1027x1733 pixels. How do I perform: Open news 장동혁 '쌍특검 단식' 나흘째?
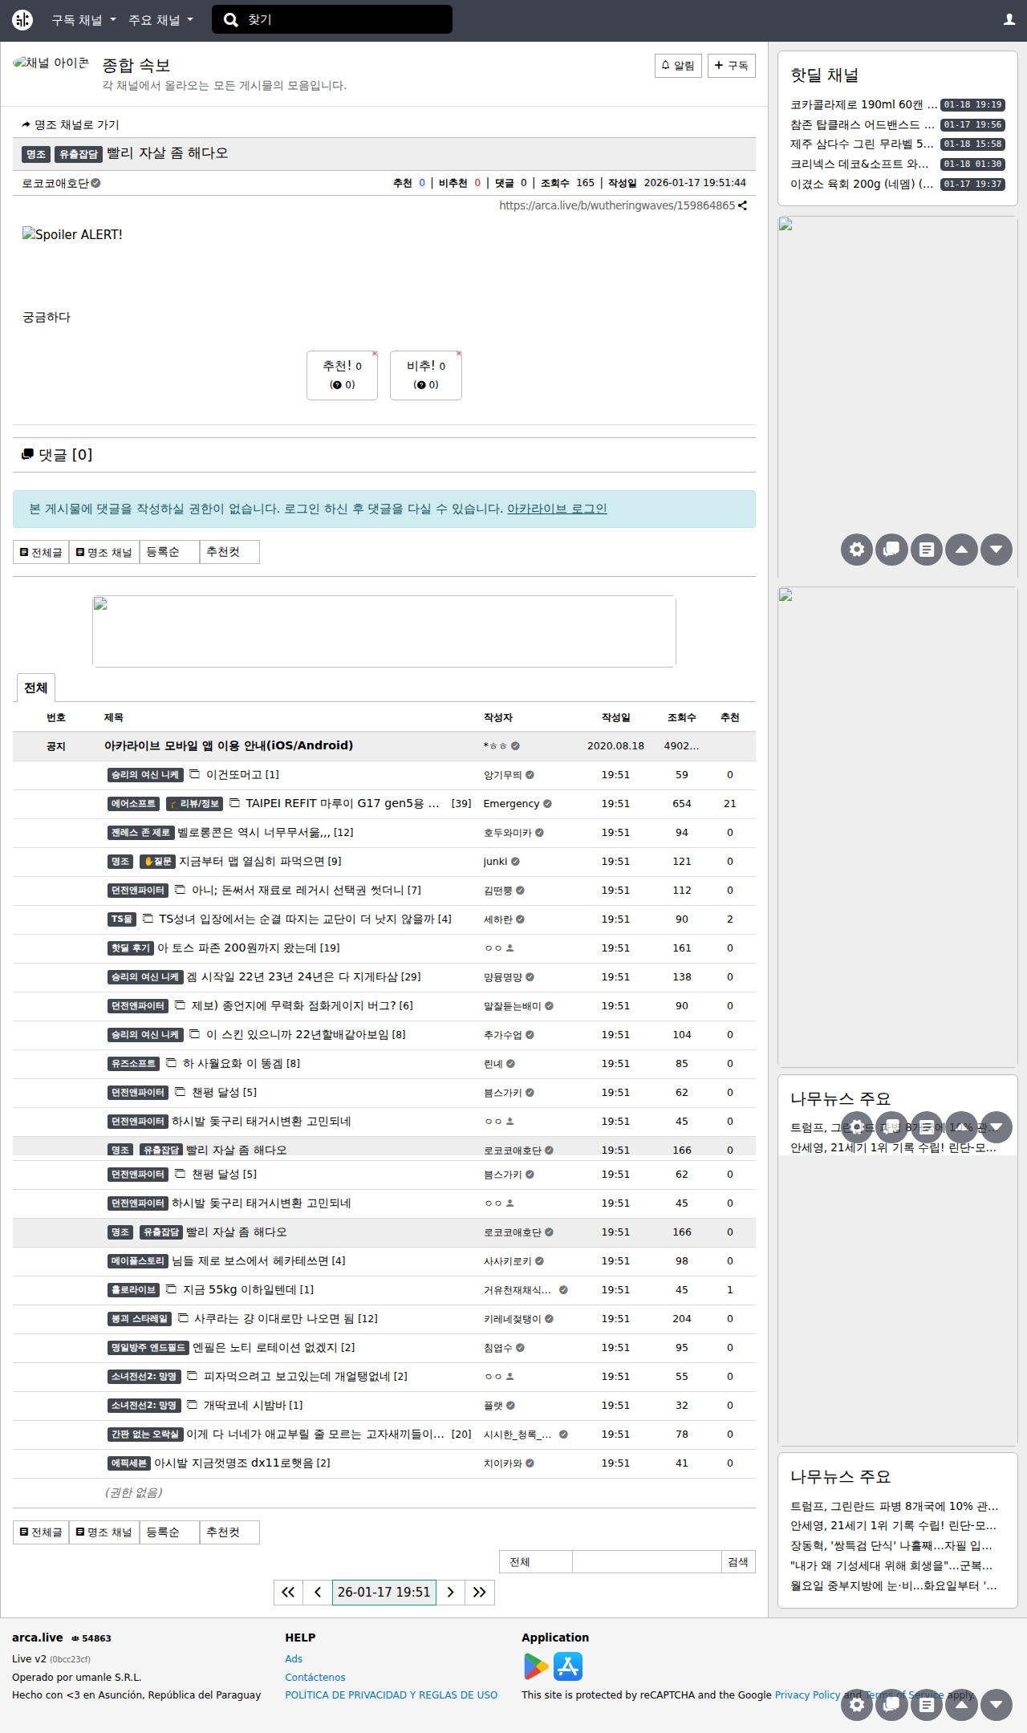tap(891, 1545)
